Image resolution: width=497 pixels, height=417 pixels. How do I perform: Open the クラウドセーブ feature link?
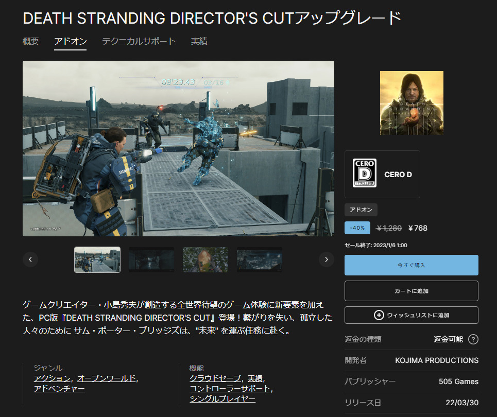pos(215,378)
